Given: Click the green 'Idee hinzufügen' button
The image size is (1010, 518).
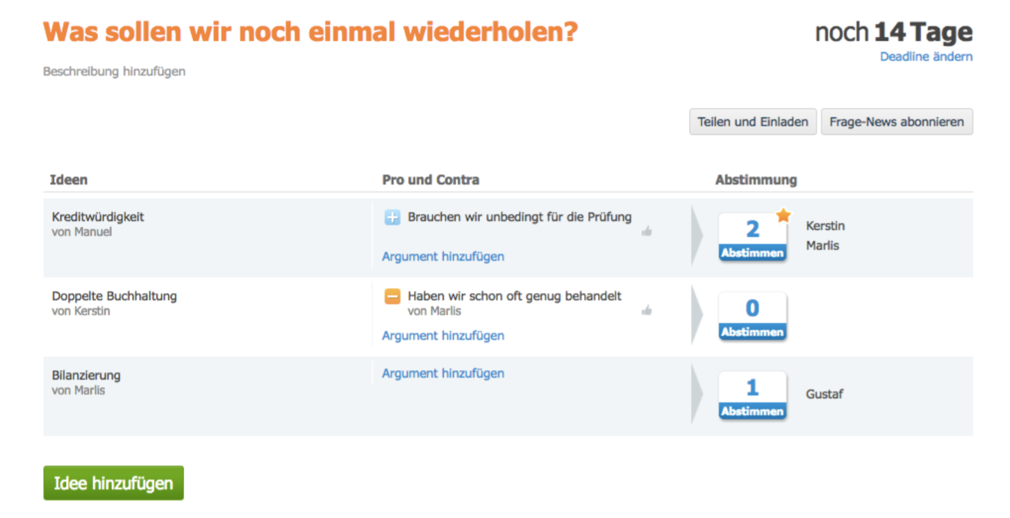Looking at the screenshot, I should pyautogui.click(x=113, y=483).
